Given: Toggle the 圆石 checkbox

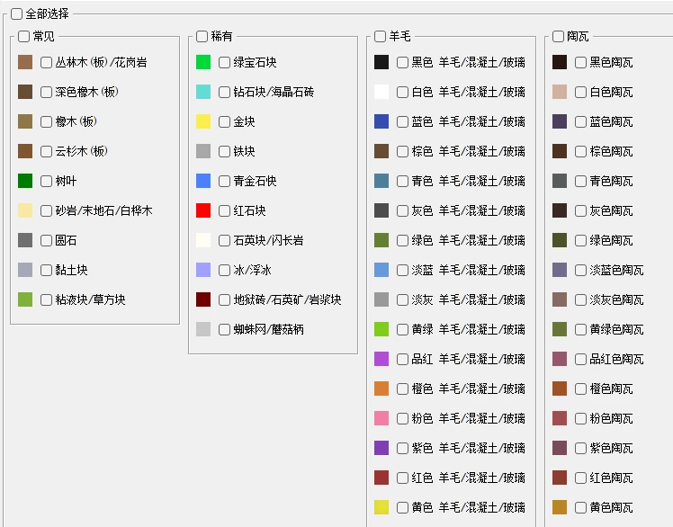Looking at the screenshot, I should tap(47, 240).
